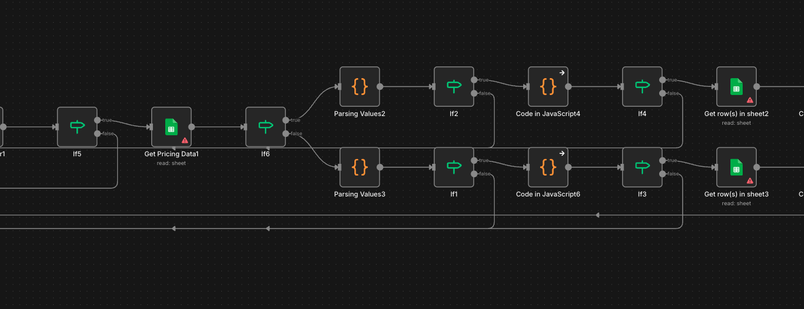Click the "If5" label text
The width and height of the screenshot is (804, 309).
click(x=77, y=154)
